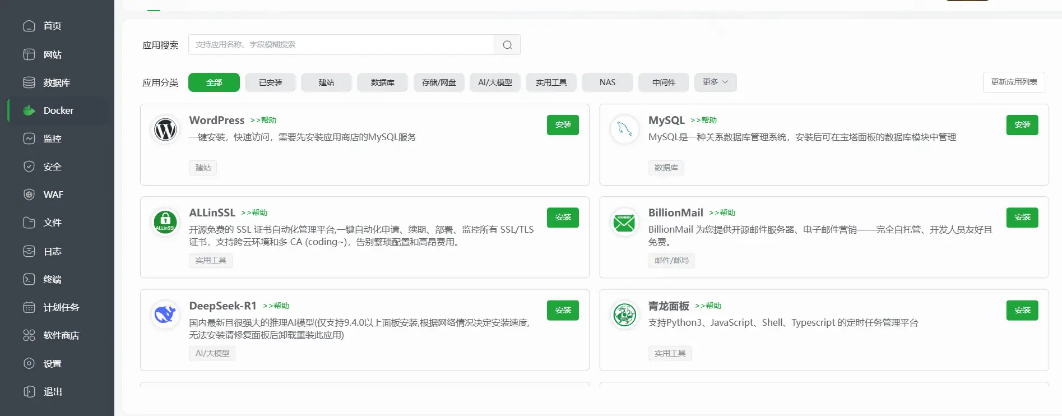Screen dimensions: 1062x416
Task: Open the BillionMail >>帮助 link
Action: point(722,212)
